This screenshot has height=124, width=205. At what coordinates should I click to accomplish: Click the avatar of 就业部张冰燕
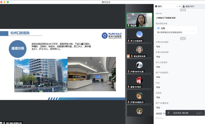(140, 49)
